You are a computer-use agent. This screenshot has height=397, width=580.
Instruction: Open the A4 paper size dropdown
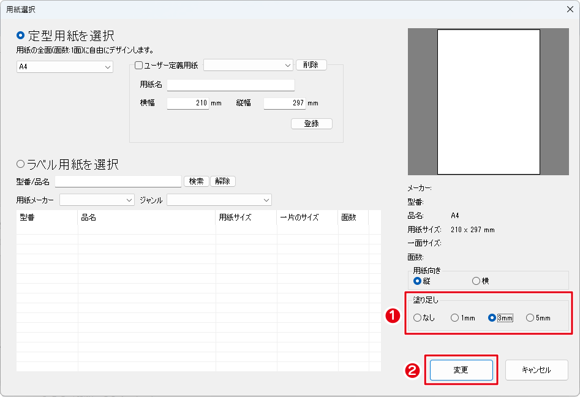pos(64,67)
